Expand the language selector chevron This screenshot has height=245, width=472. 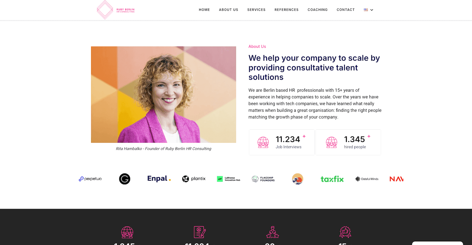coord(372,10)
